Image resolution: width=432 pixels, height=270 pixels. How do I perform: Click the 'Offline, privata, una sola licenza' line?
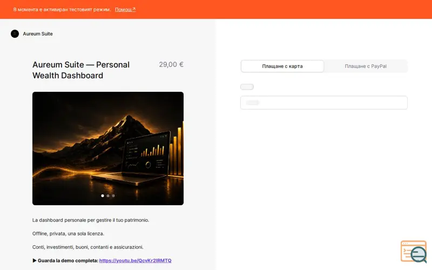tap(69, 234)
